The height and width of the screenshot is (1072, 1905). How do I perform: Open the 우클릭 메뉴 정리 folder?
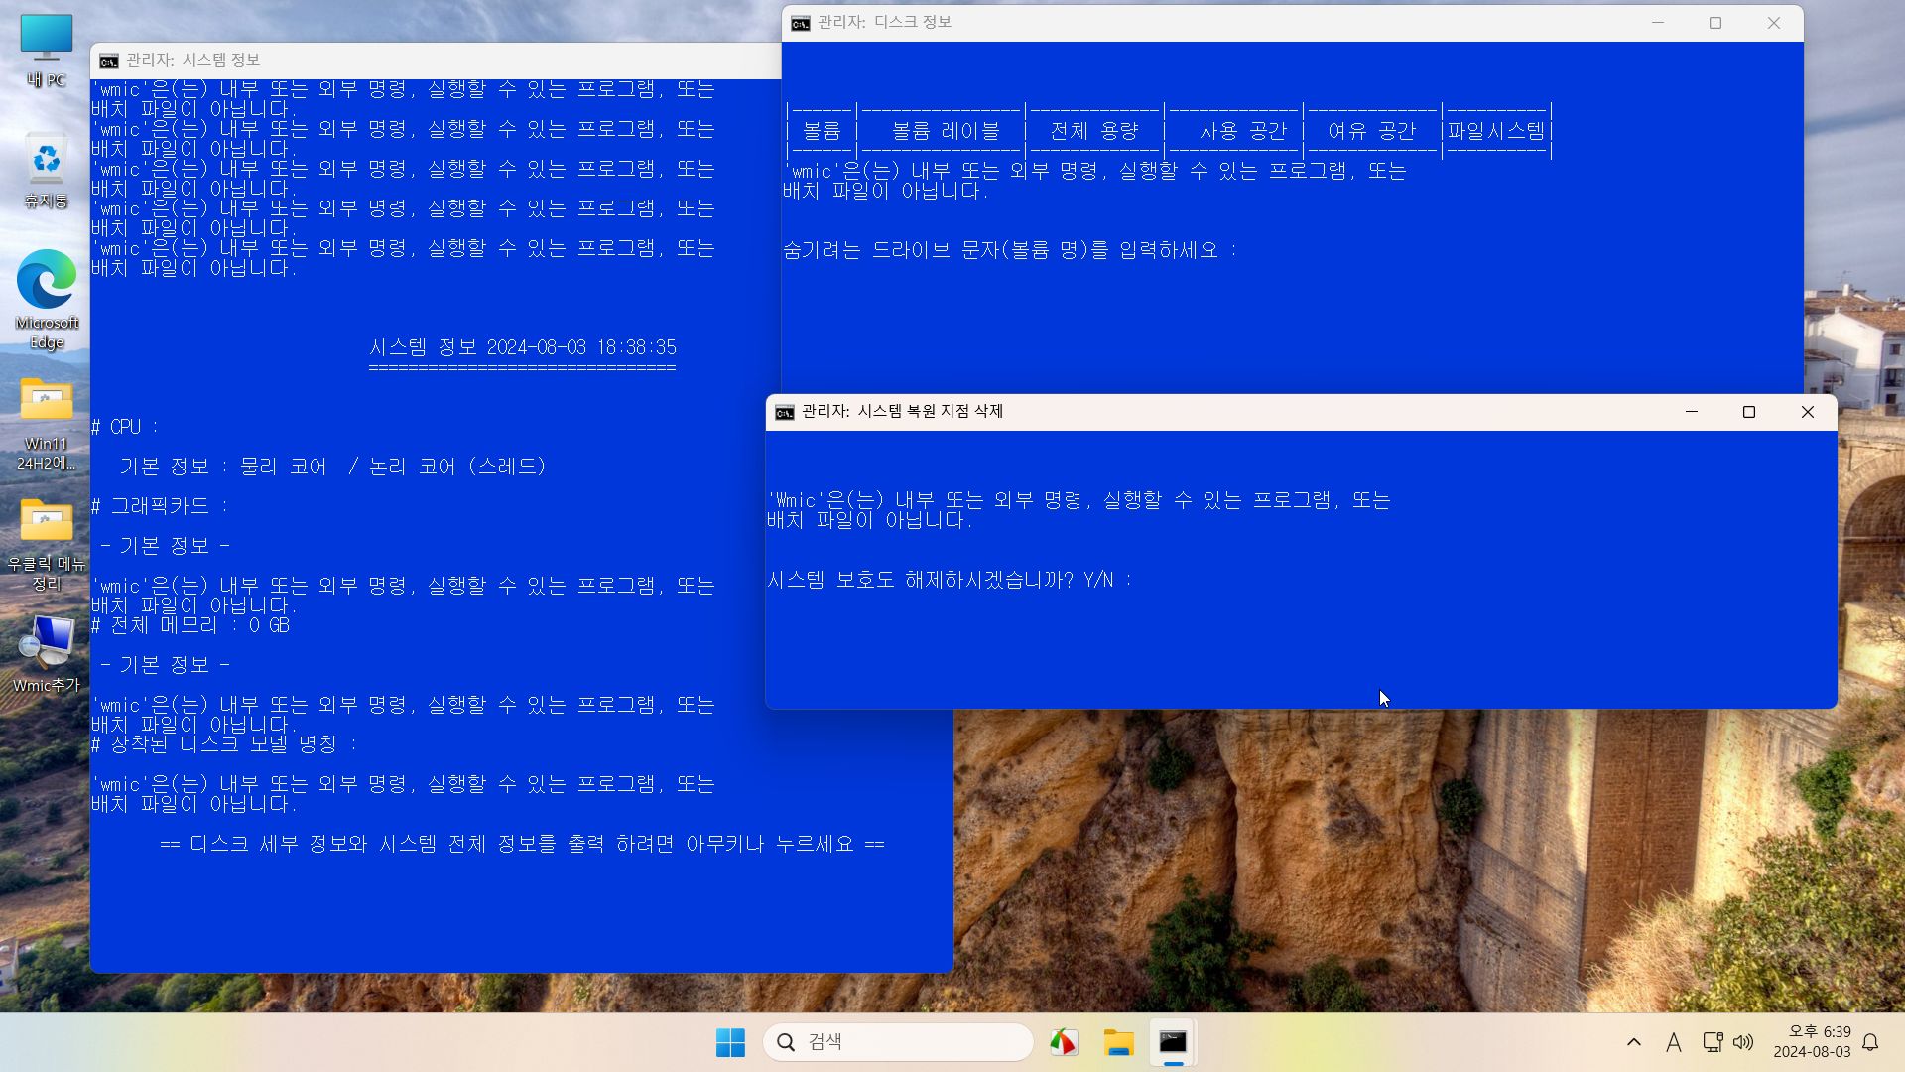pyautogui.click(x=47, y=545)
